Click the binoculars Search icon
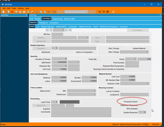The image size is (164, 127). pos(54,12)
